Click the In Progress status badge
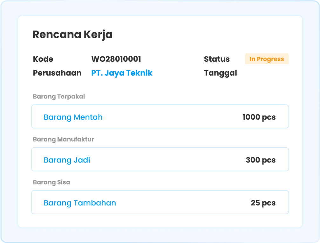 tap(267, 59)
